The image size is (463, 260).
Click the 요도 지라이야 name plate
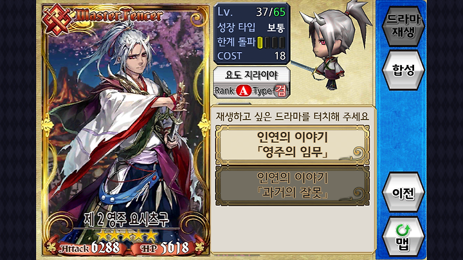[x=251, y=75]
